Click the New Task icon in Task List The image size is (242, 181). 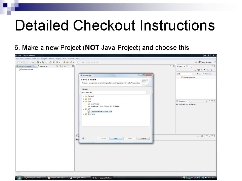pyautogui.click(x=196, y=70)
